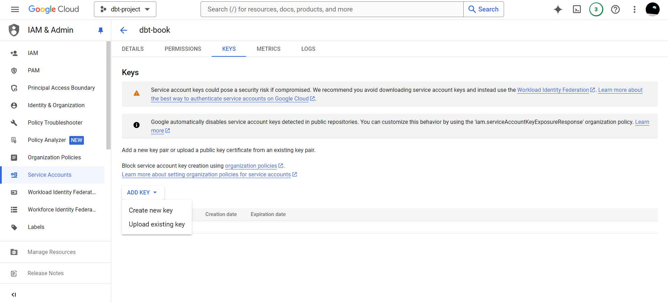The height and width of the screenshot is (303, 668).
Task: Click the IAM & Admin shield icon
Action: 14,30
